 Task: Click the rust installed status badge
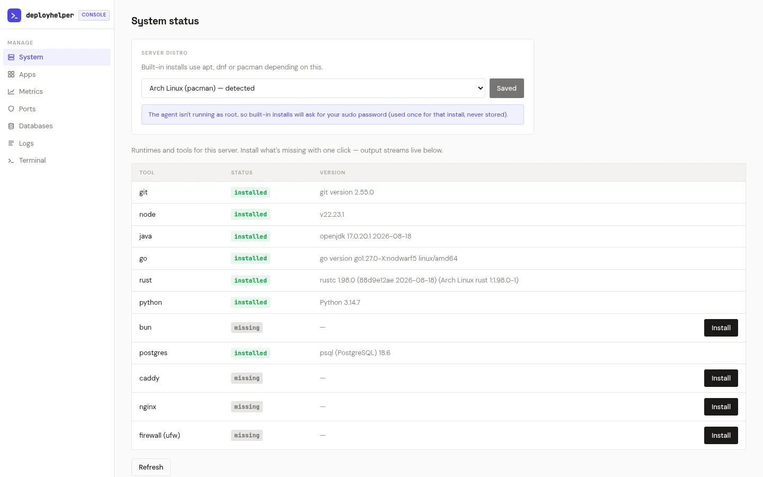pyautogui.click(x=251, y=281)
